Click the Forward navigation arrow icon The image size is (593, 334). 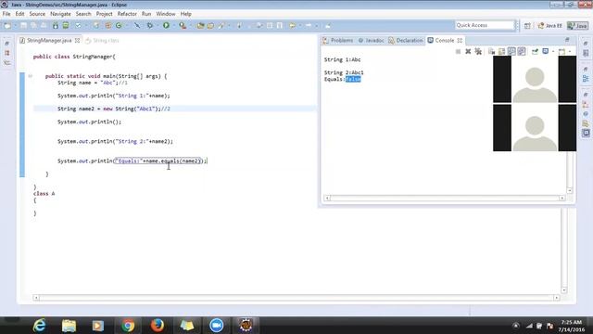pos(309,25)
